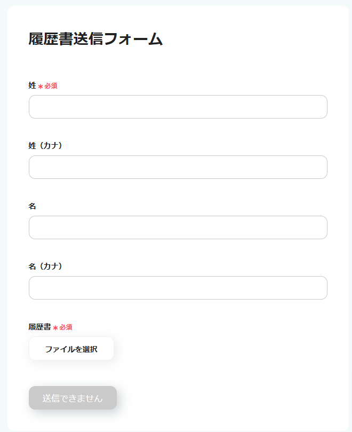Screen dimensions: 352x432
Task: Click the ファイルを選択 file selection button
Action: point(71,348)
